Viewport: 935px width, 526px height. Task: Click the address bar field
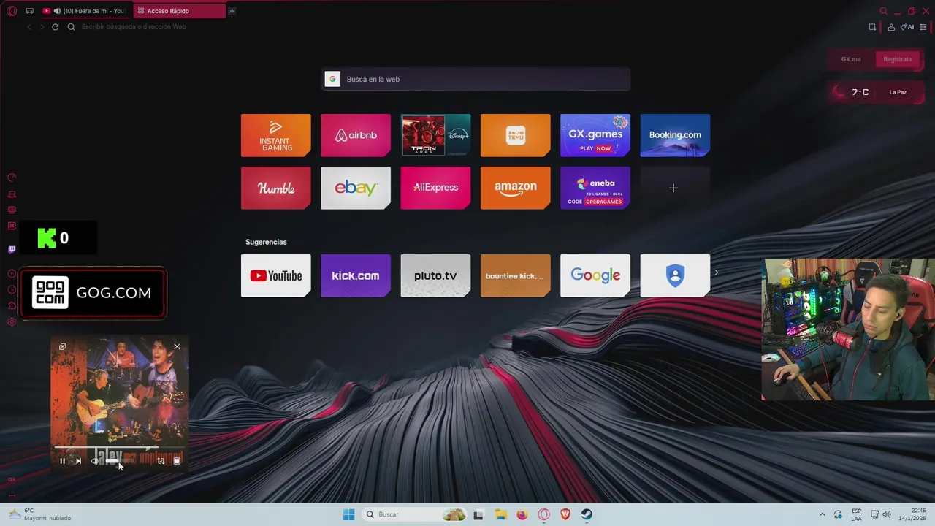click(x=467, y=27)
